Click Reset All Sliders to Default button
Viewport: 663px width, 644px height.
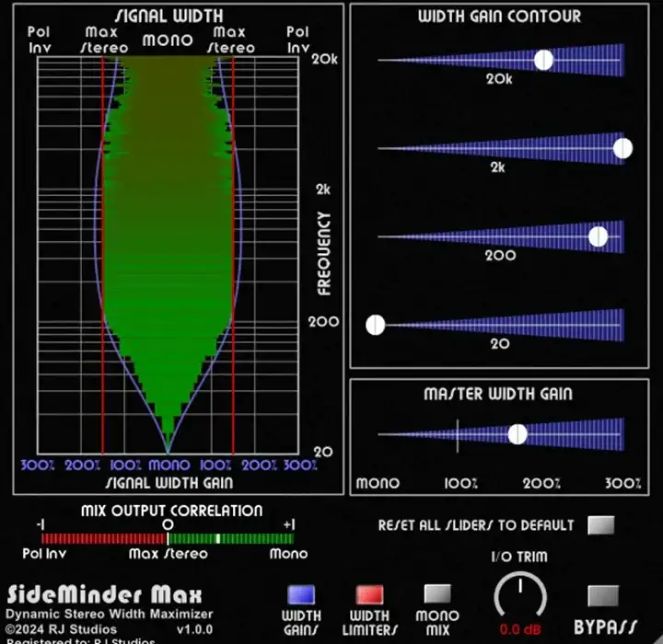[600, 525]
